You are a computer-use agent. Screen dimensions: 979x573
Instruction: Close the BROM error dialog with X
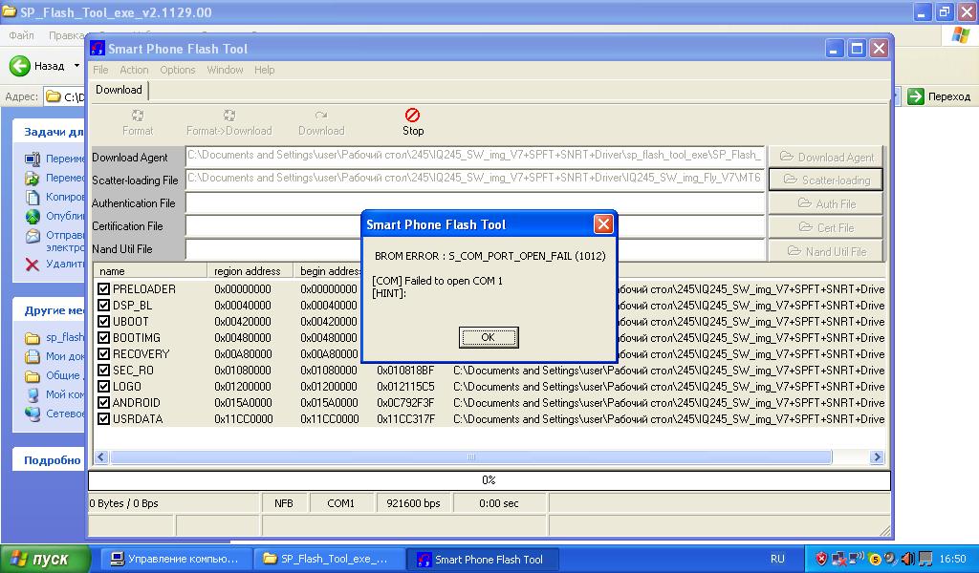(x=603, y=224)
